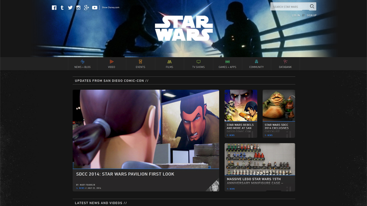Image resolution: width=367 pixels, height=206 pixels.
Task: Open the Tumblr social icon
Action: click(x=62, y=8)
